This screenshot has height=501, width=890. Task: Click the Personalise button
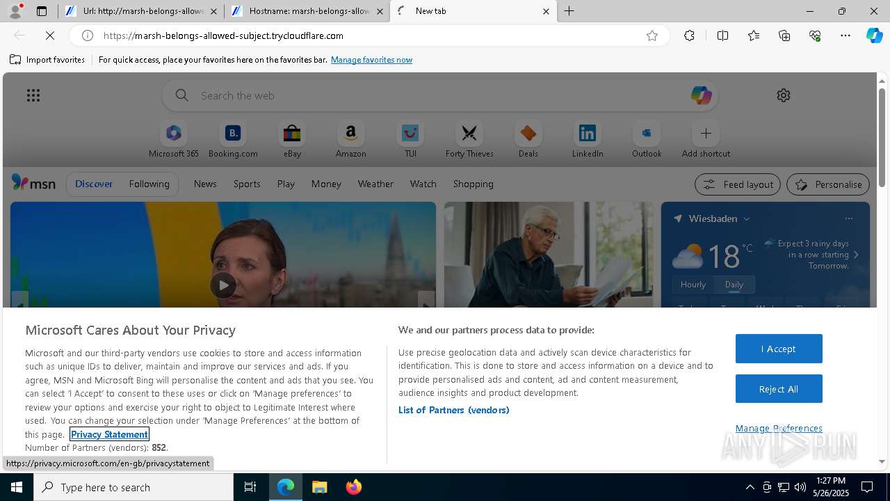(827, 184)
